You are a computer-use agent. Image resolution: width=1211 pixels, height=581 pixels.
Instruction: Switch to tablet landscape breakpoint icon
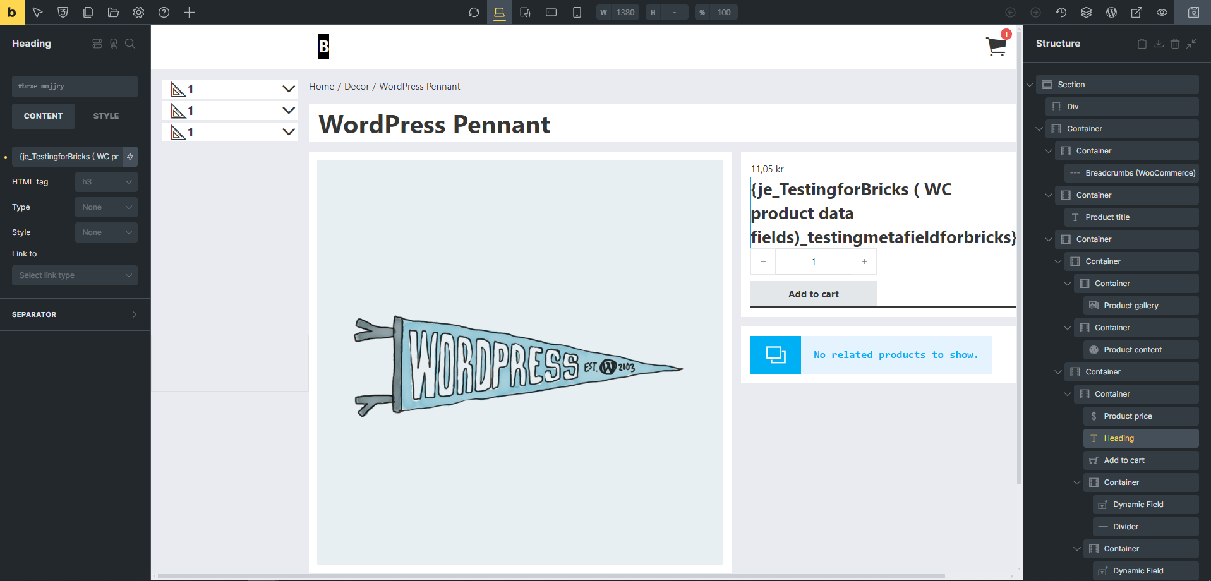(525, 12)
